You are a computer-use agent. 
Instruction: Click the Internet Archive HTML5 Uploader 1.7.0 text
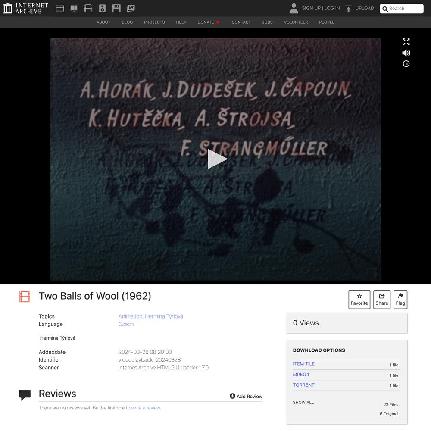tap(163, 368)
